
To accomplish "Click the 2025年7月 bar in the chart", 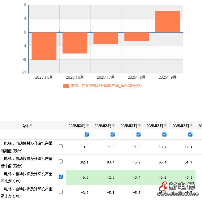I will pos(106,38).
